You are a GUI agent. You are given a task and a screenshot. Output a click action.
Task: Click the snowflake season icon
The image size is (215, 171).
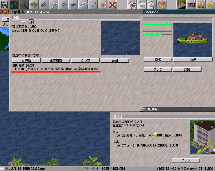[x=2, y=169]
